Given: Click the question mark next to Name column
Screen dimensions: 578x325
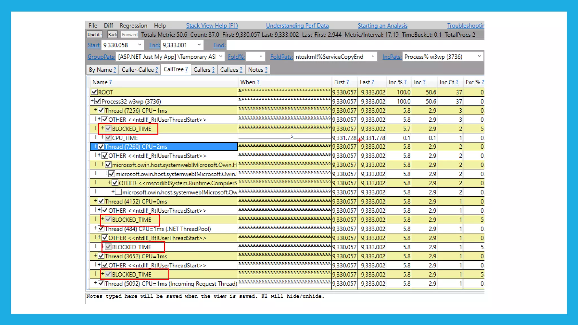Looking at the screenshot, I should click(110, 82).
